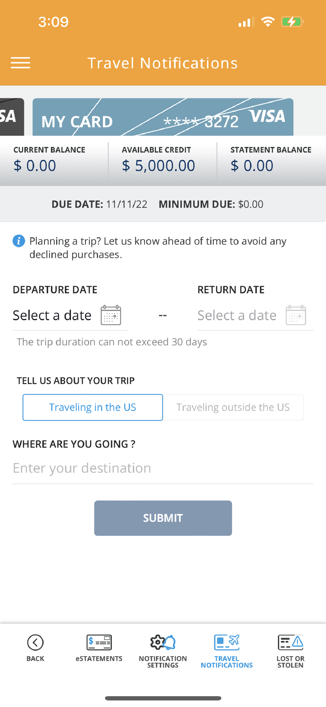Tap the blue info icon

19,241
